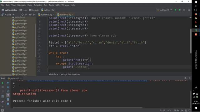Click 'except StopIteration' editor breadcrumb
This screenshot has height=112, width=200.
point(70,74)
